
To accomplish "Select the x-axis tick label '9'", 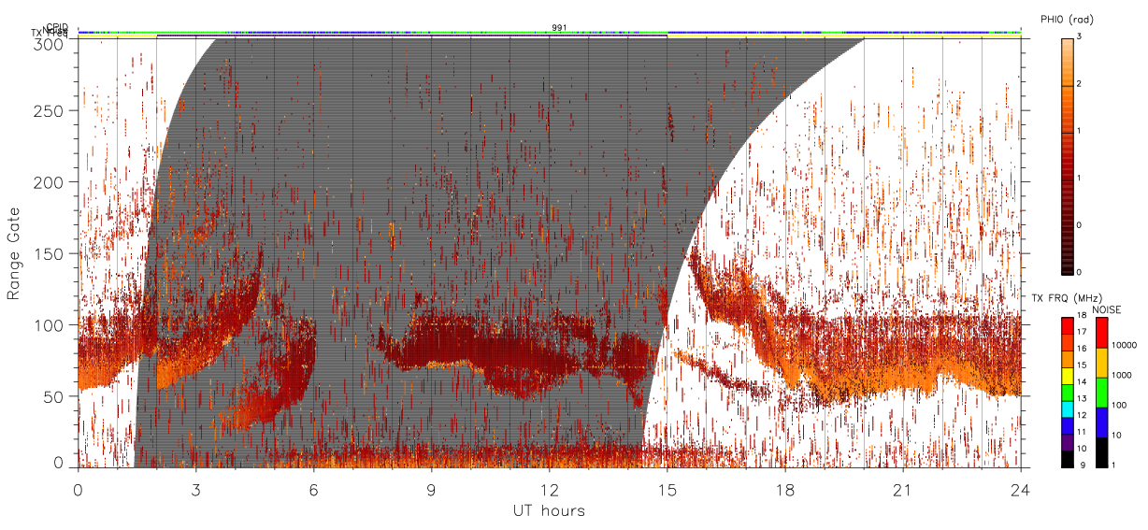I will (x=431, y=489).
